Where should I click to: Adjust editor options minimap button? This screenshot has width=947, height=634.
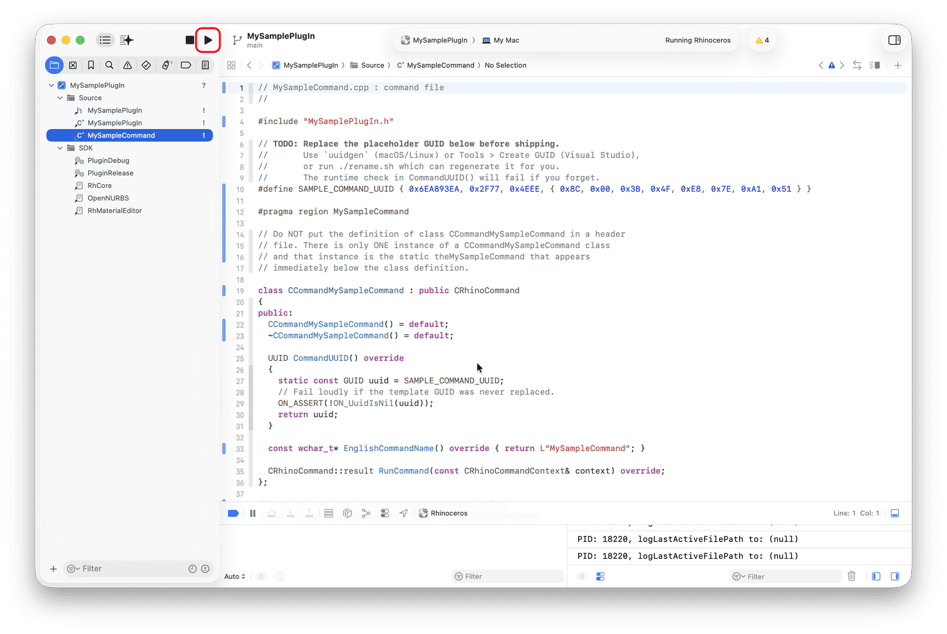coord(875,65)
